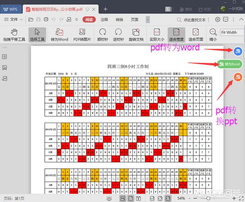
Task: Click the blue PDF to Word floating button
Action: 238,51
